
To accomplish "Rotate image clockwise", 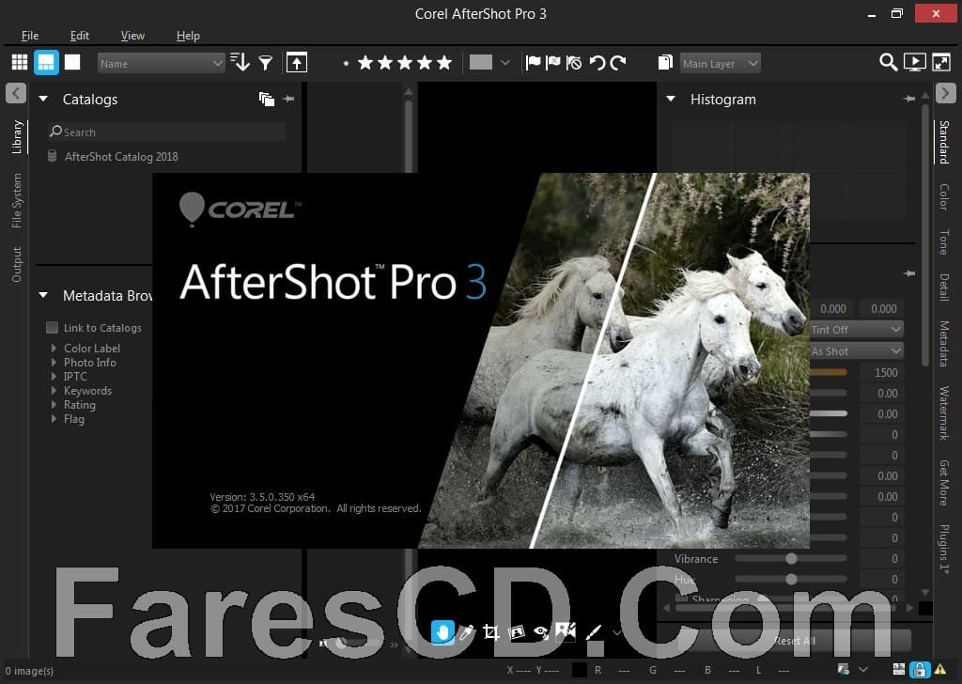I will click(x=618, y=63).
